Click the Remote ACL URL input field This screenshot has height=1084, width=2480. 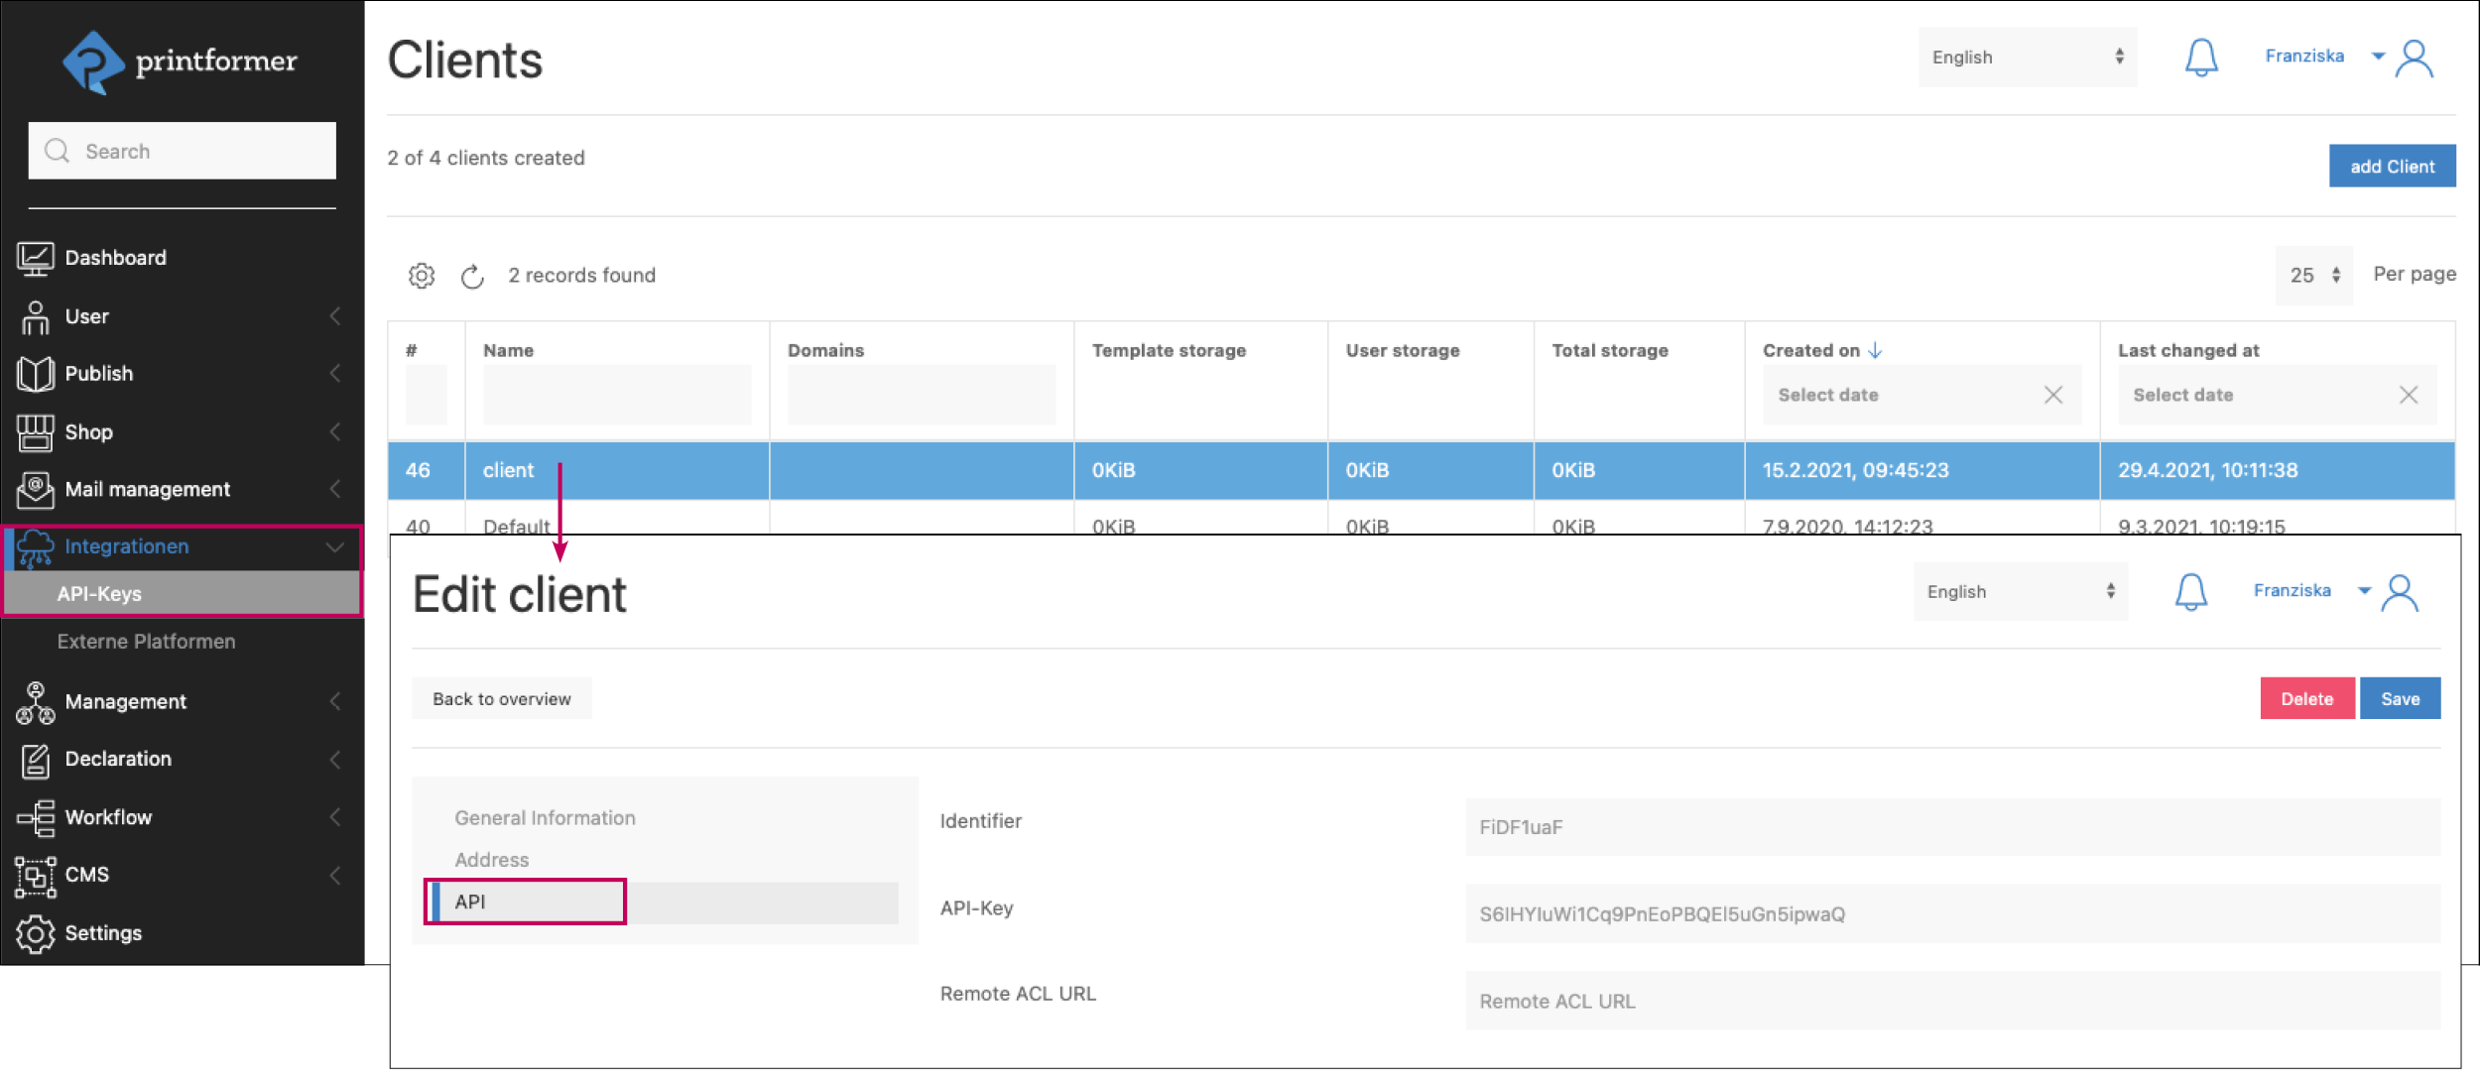click(1951, 1001)
